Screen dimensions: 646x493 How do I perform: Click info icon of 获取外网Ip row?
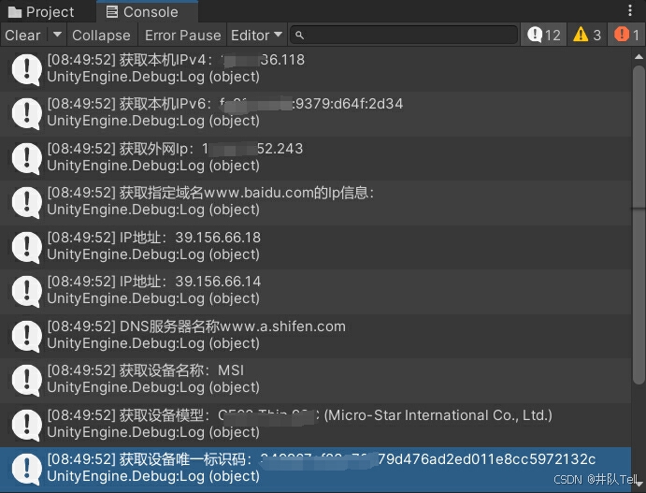tap(27, 158)
